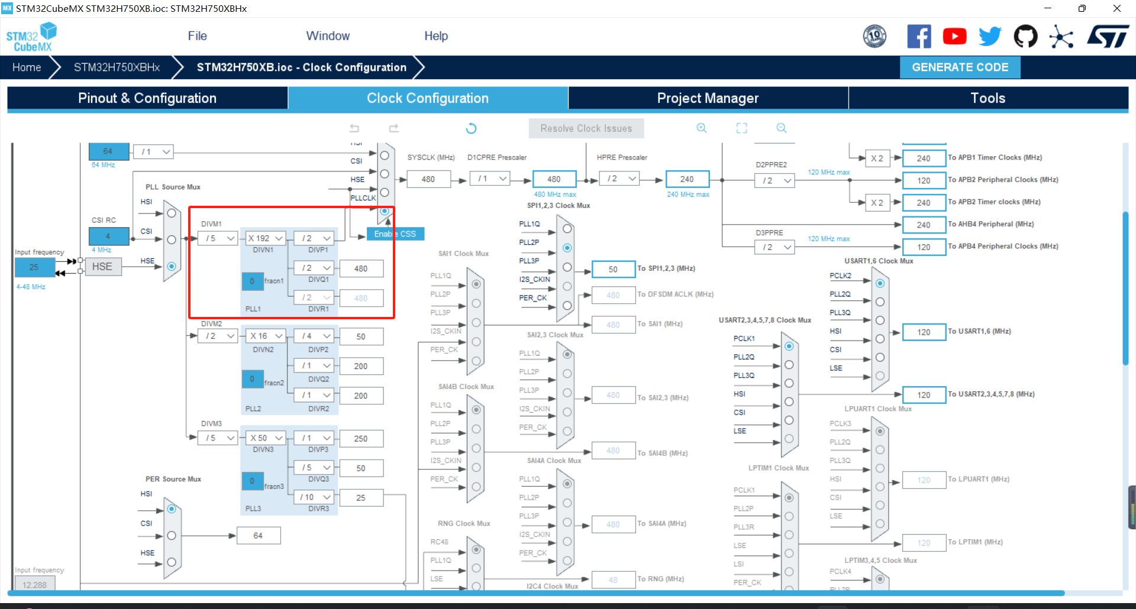Viewport: 1136px width, 609px height.
Task: Select HSI in the PLL Source Mux
Action: (x=171, y=213)
